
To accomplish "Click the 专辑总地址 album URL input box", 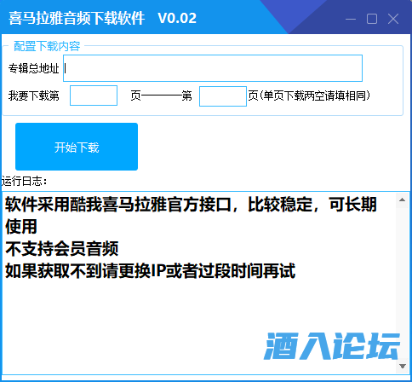I will click(213, 68).
